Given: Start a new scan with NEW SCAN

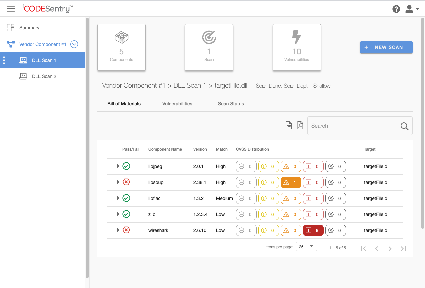Looking at the screenshot, I should pyautogui.click(x=386, y=47).
